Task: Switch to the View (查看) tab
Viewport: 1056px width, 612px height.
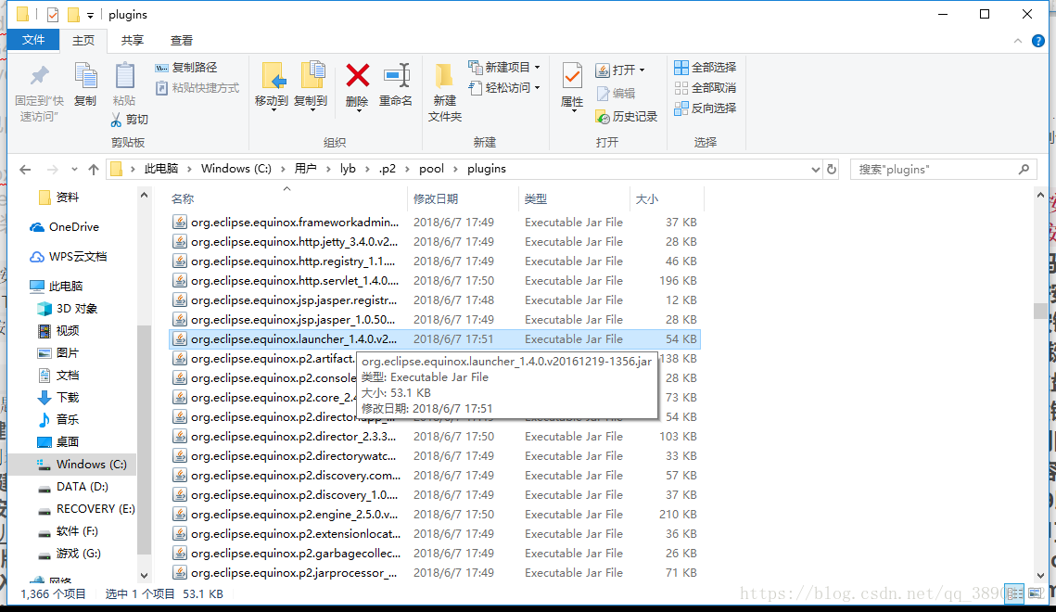Action: coord(181,41)
